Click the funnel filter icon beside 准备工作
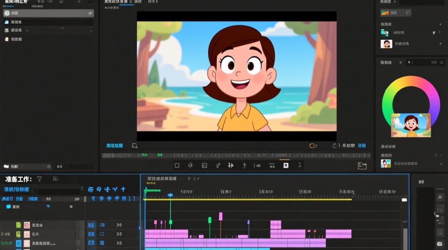 [39, 179]
